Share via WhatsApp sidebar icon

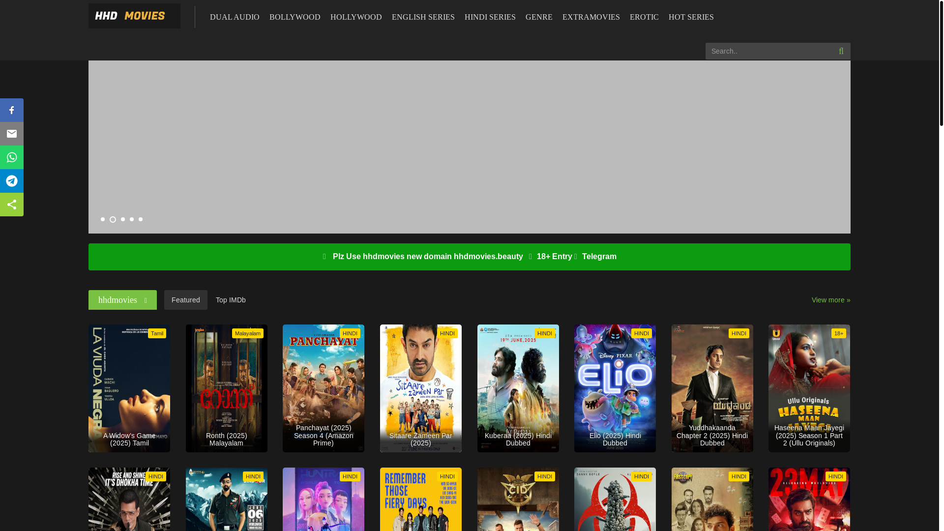click(x=12, y=157)
